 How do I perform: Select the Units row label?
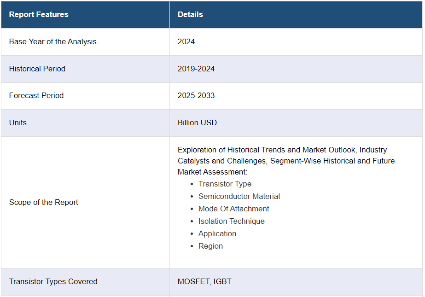(18, 123)
